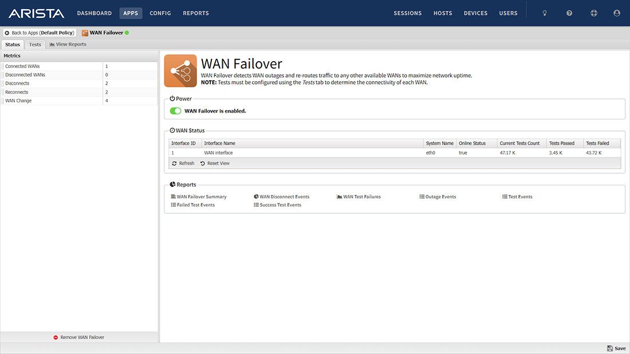Image resolution: width=630 pixels, height=354 pixels.
Task: Open the Config menu
Action: tap(160, 13)
